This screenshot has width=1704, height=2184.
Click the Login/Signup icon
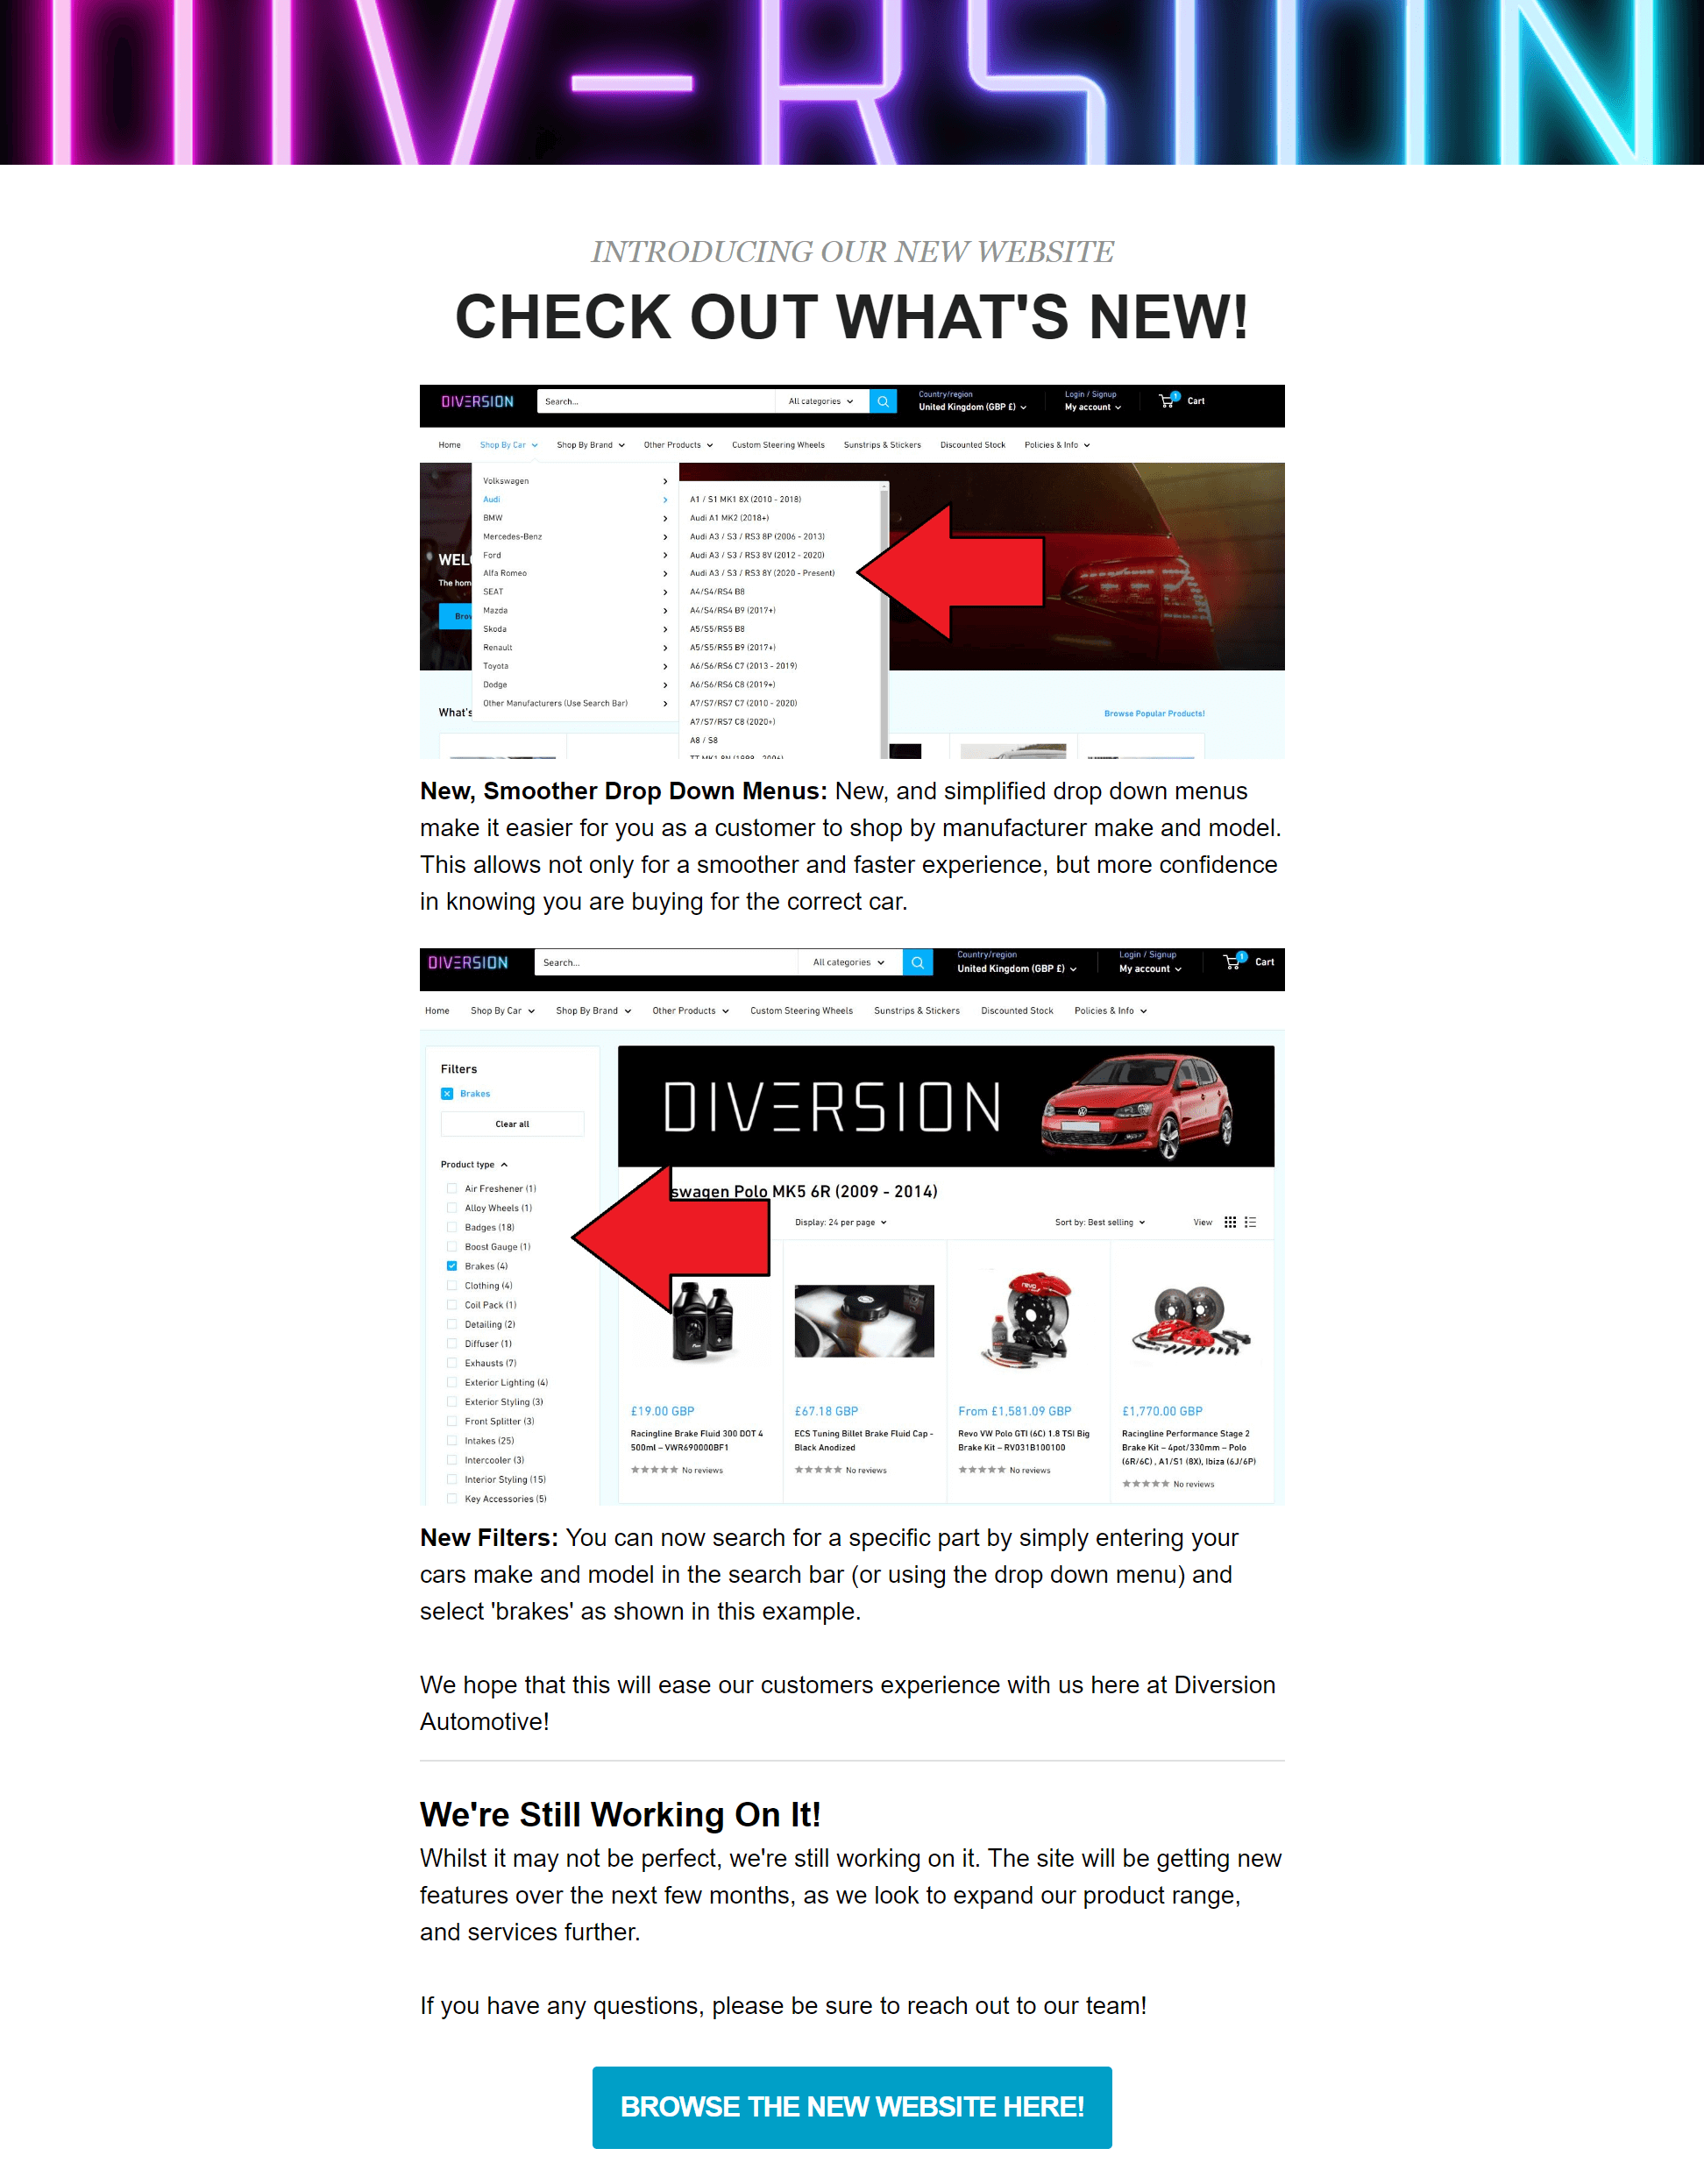coord(1087,399)
